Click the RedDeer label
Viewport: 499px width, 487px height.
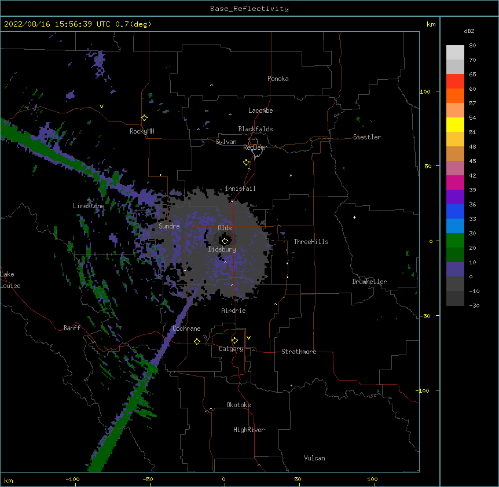[255, 147]
